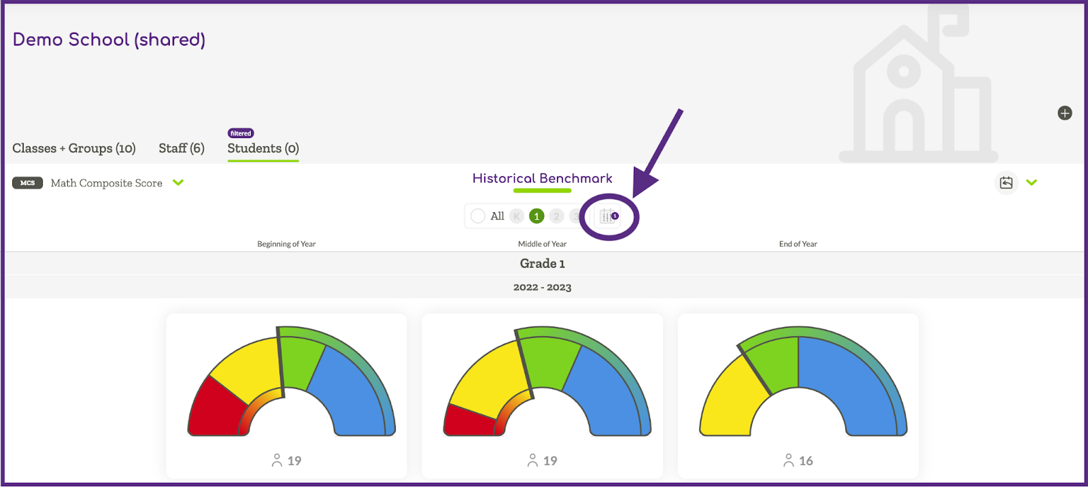Click the historical calendar view icon
Screen dimensions: 1088x487
pyautogui.click(x=1006, y=182)
